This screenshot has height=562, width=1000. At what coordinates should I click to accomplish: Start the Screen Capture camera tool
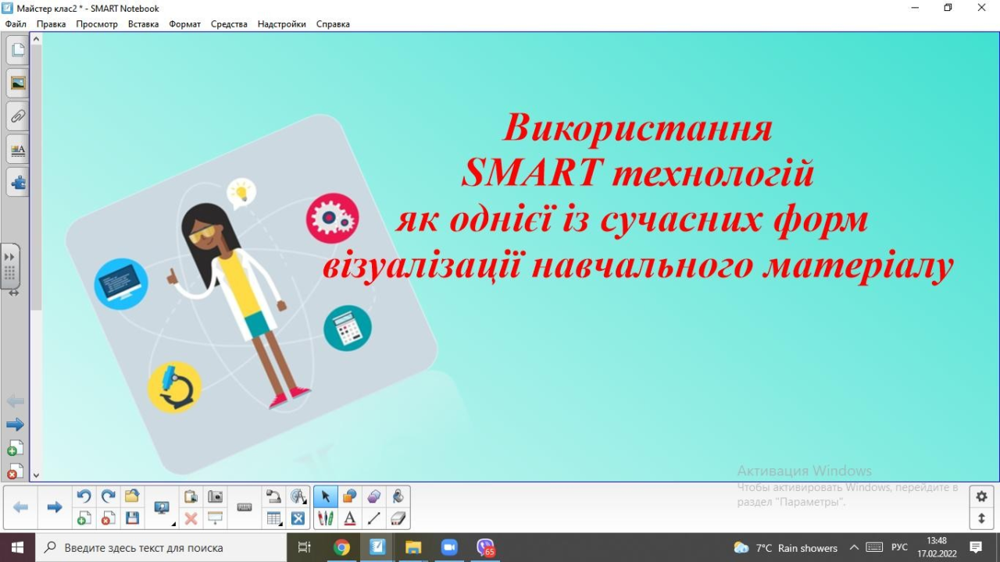215,496
